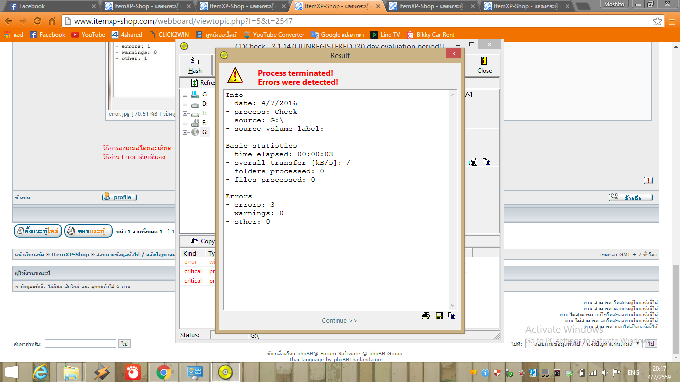Click the Continue >> link
This screenshot has height=382, width=680.
coord(340,321)
